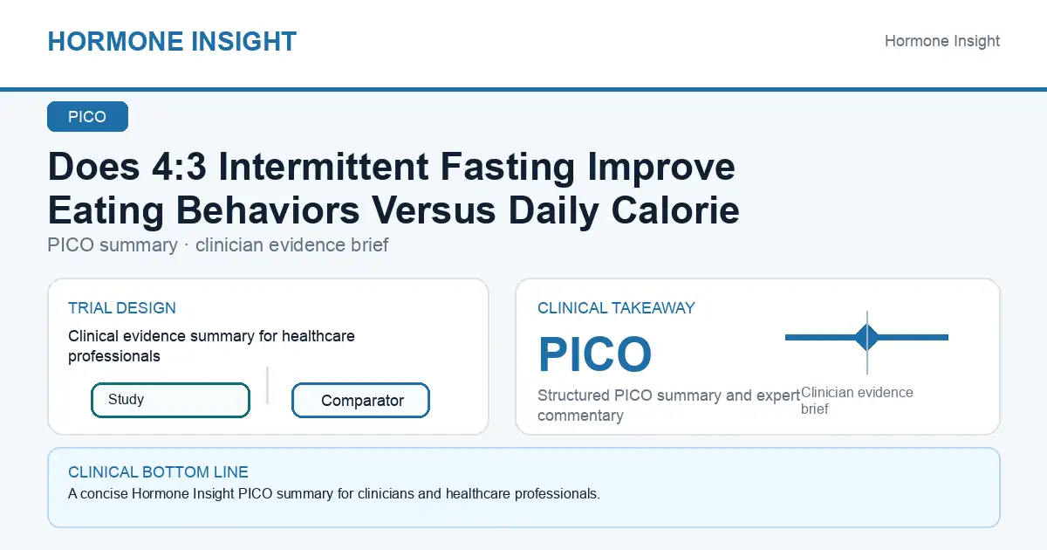1047x550 pixels.
Task: Select the CLINICAL BOTTOM LINE heading
Action: (x=158, y=472)
